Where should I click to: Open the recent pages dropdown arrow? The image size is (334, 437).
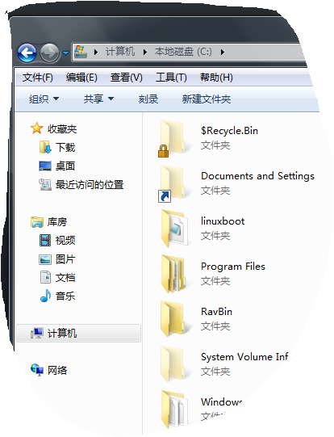[x=65, y=53]
